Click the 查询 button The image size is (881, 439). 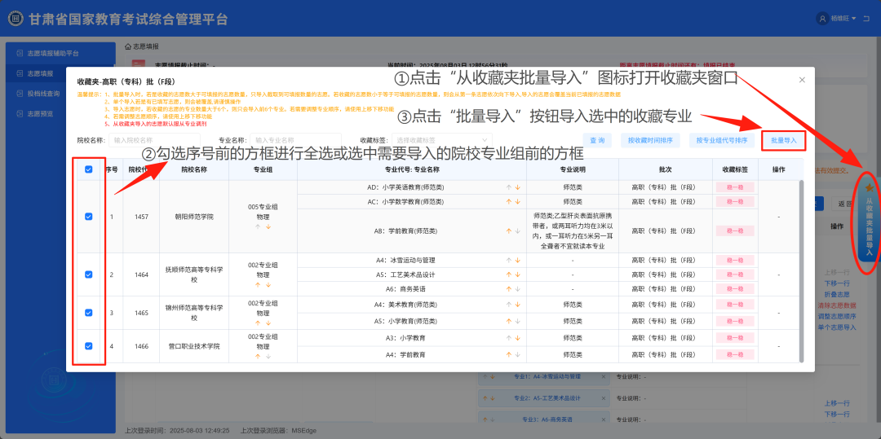coord(596,140)
